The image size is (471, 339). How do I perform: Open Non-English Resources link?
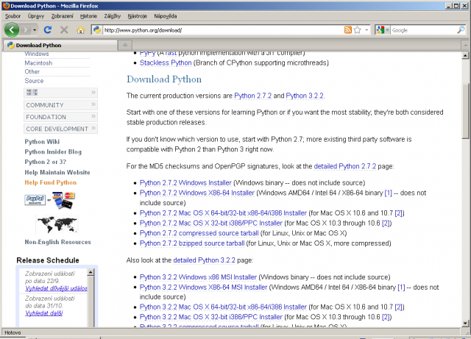tap(57, 242)
